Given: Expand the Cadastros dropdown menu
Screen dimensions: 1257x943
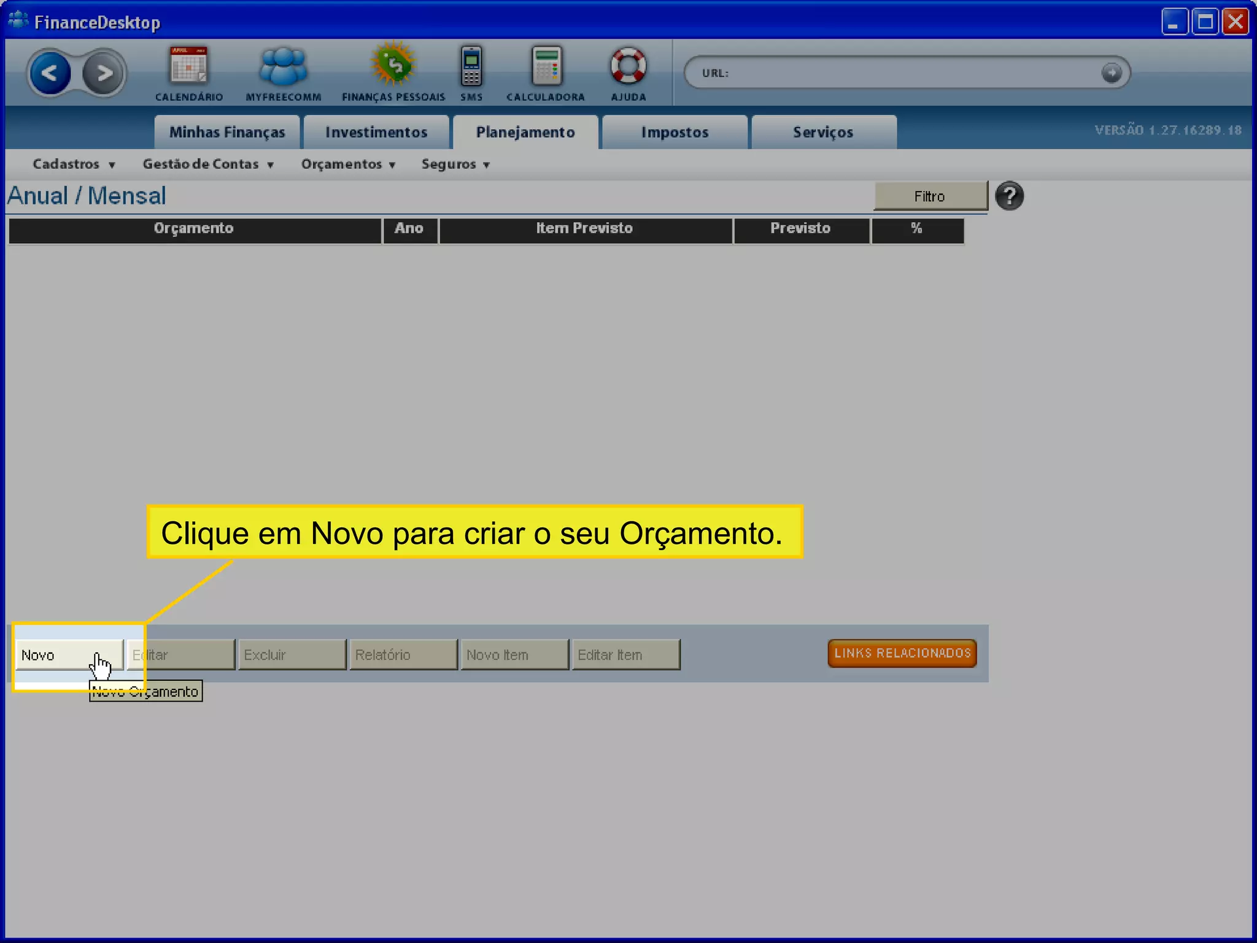Looking at the screenshot, I should (x=74, y=165).
